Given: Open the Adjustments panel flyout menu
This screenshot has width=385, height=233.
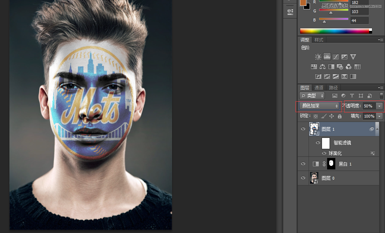Looking at the screenshot, I should [381, 40].
